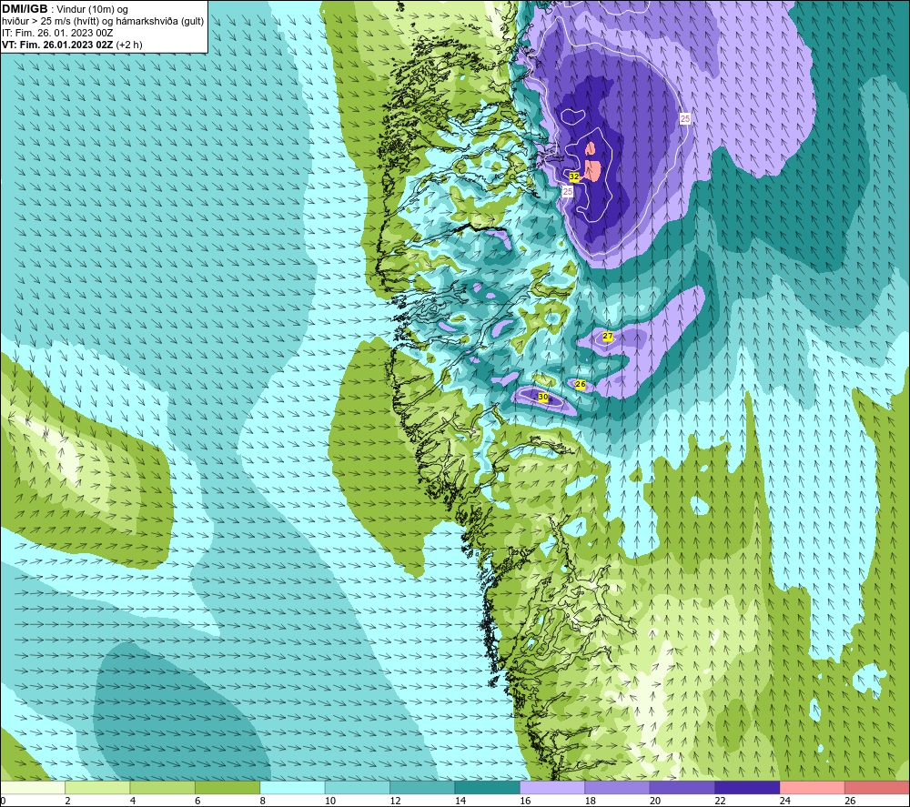Click the legend scale number 20

(655, 801)
